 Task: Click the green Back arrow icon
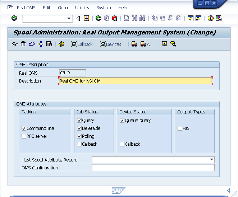click(98, 18)
